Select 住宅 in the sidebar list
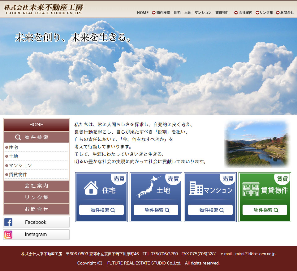 coord(14,148)
